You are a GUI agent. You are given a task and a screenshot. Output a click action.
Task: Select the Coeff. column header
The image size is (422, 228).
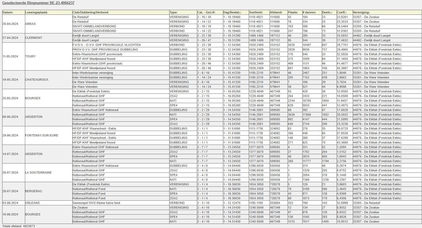tap(341, 12)
